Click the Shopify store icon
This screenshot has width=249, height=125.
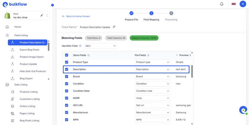click(x=7, y=15)
